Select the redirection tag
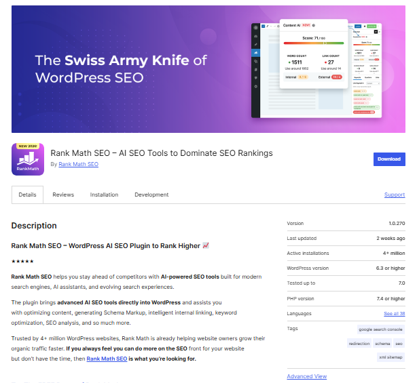 [x=359, y=344]
